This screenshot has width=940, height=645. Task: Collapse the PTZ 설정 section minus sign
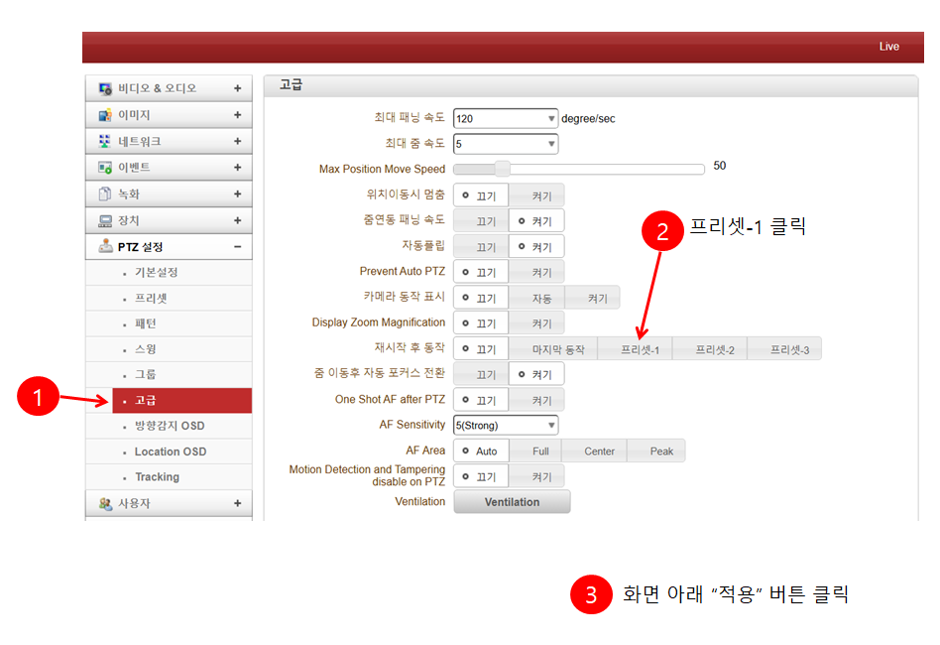click(237, 247)
